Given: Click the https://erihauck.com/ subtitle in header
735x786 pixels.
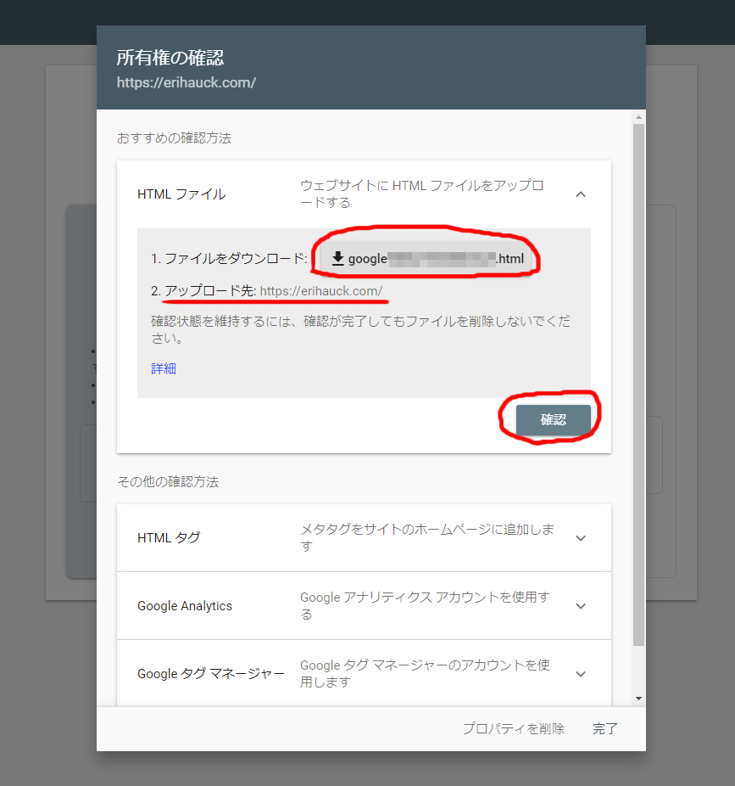Looking at the screenshot, I should (x=187, y=82).
